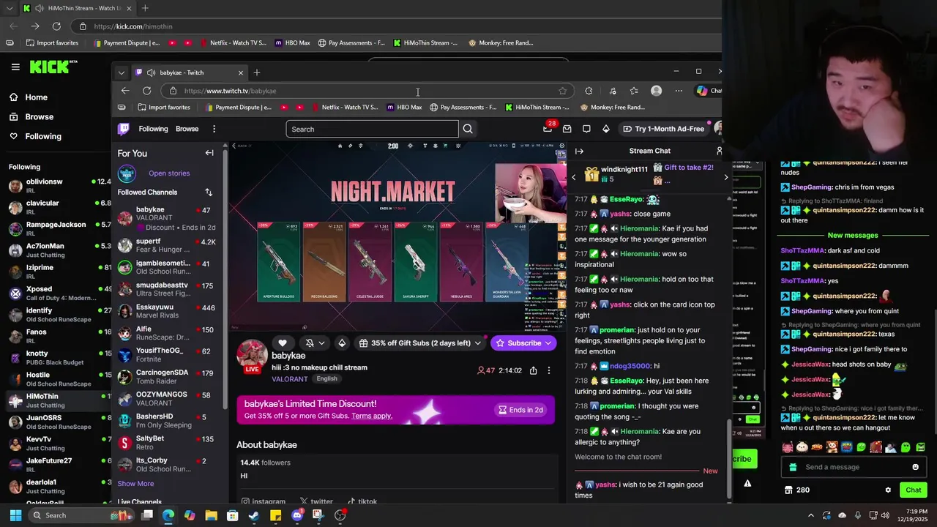This screenshot has width=937, height=527.
Task: Click the Ends in 2d badge
Action: tap(520, 410)
